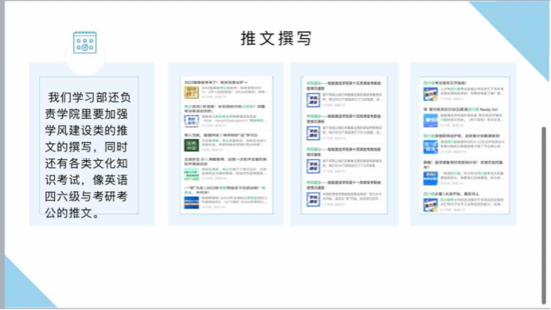Screen dimensions: 551x310
Task: Open the light green banner thumbnail in the first list
Action: click(x=192, y=174)
